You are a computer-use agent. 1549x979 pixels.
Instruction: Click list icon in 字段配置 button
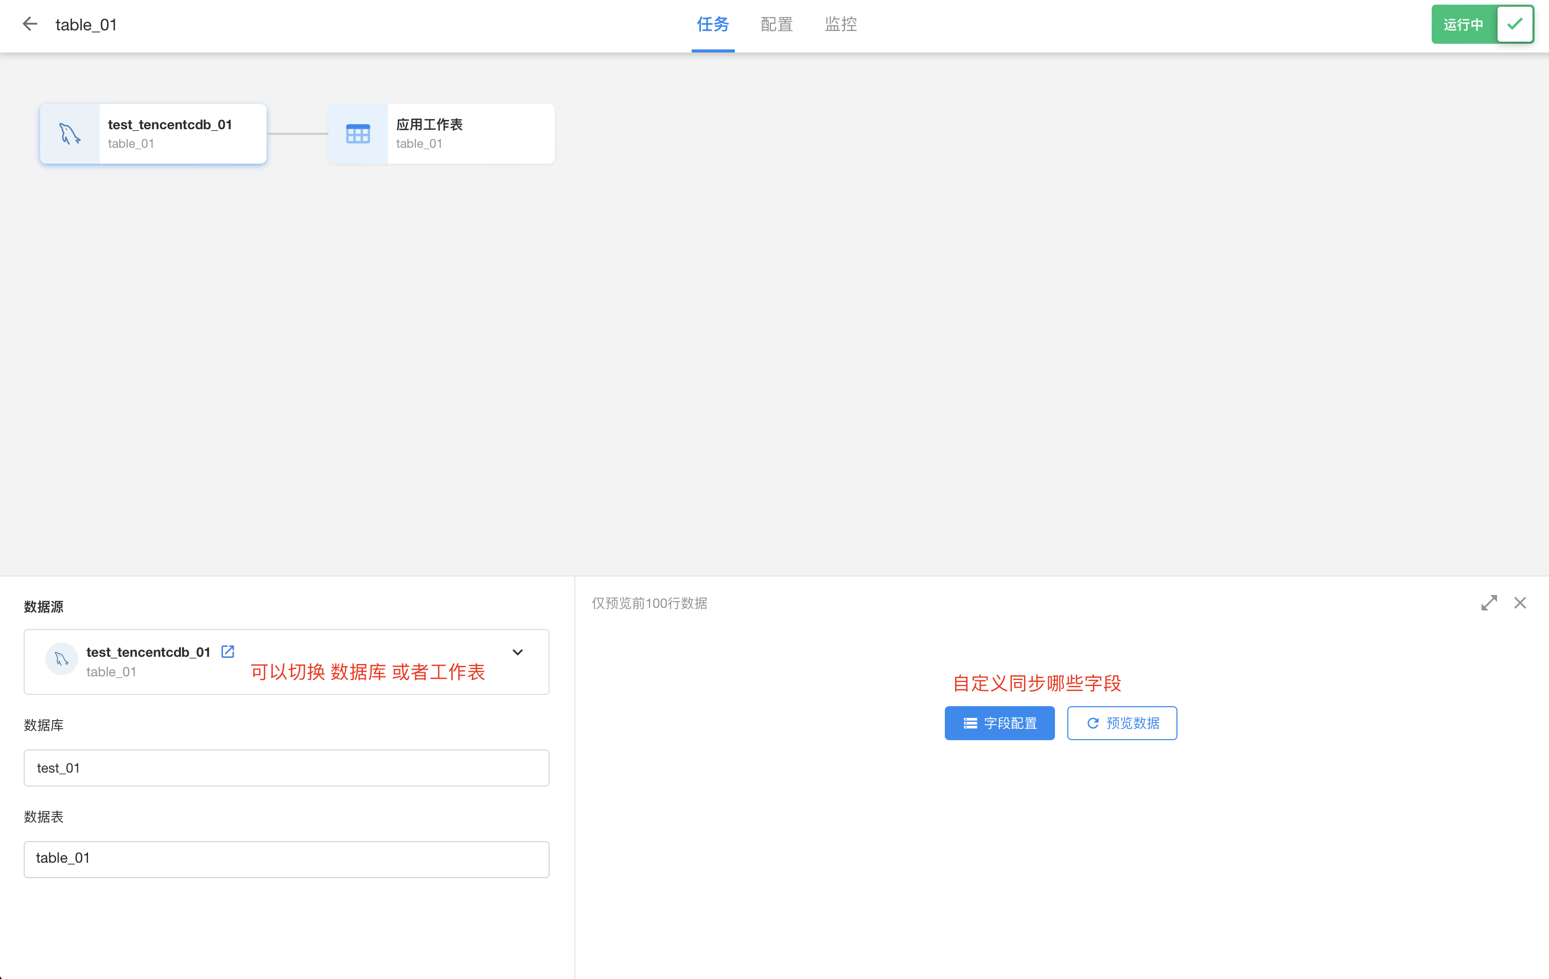970,723
